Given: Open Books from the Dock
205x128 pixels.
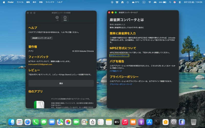Looking at the screenshot, I should [133, 122].
